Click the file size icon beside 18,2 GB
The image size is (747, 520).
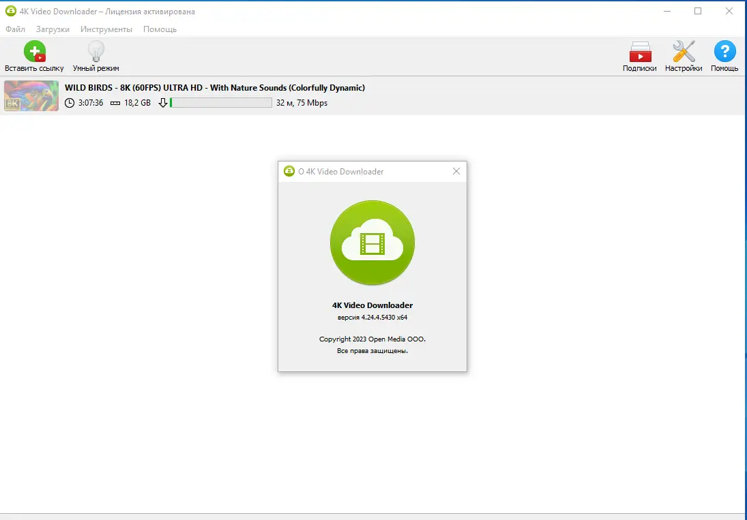(115, 103)
